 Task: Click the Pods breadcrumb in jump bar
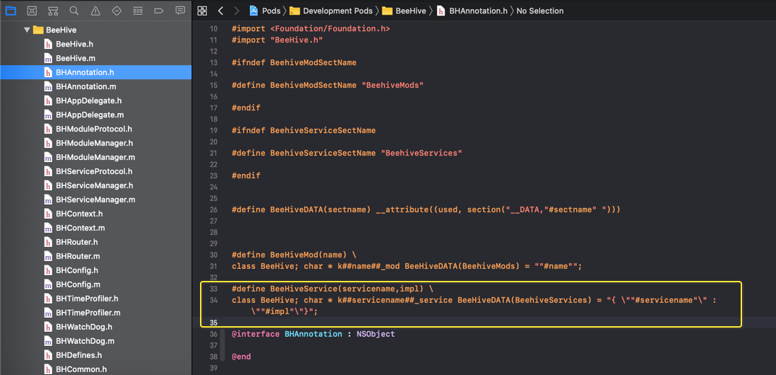pyautogui.click(x=265, y=11)
